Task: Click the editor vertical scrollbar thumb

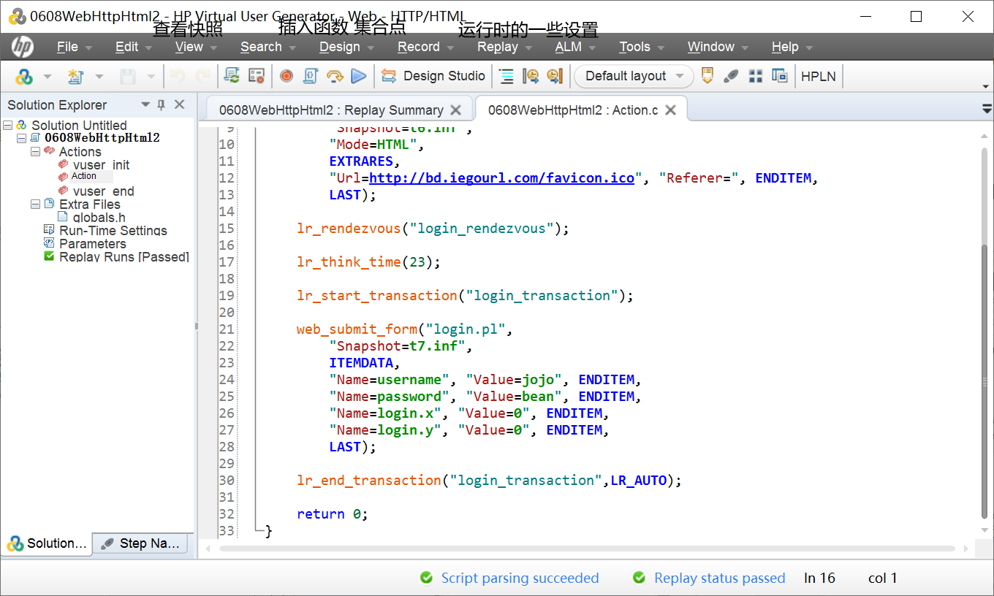Action: coord(984,383)
